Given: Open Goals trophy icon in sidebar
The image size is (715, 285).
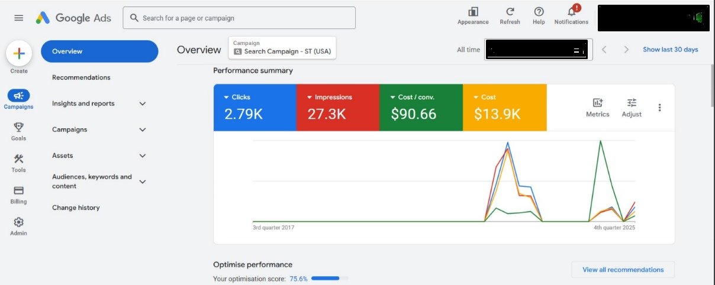Looking at the screenshot, I should 18,127.
